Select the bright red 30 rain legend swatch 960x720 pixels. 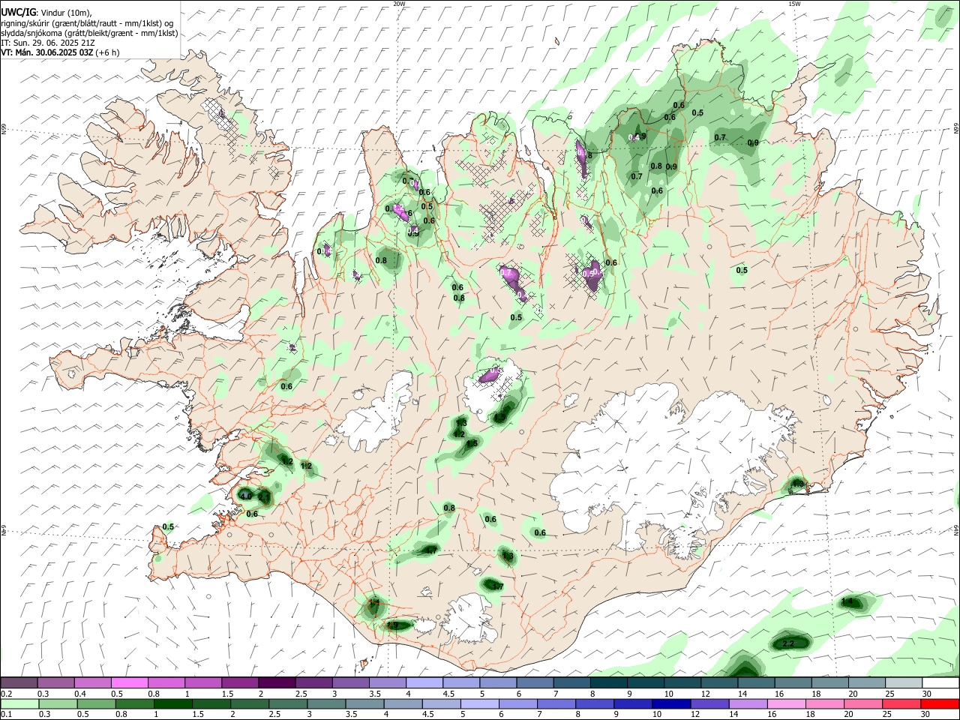940,704
